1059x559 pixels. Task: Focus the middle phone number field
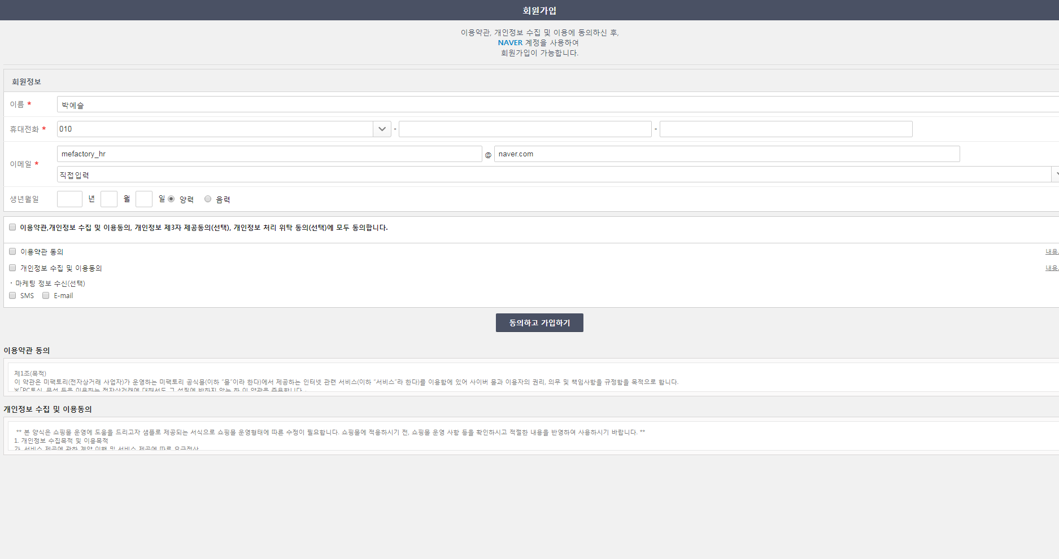tap(525, 129)
